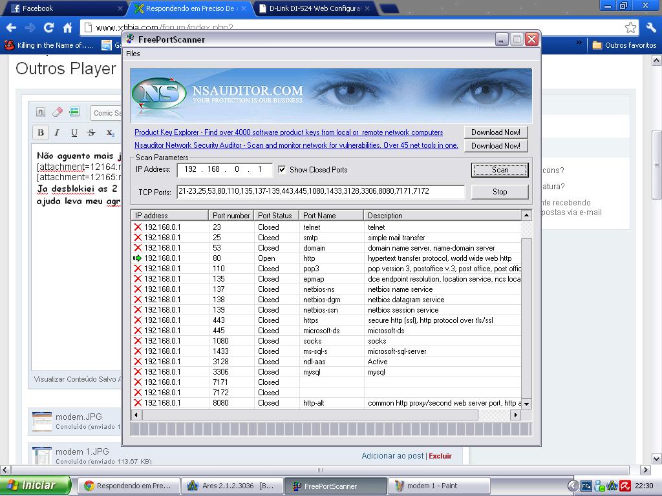Select the port 7171 row
Screen dimensions: 662x496
coord(326,382)
